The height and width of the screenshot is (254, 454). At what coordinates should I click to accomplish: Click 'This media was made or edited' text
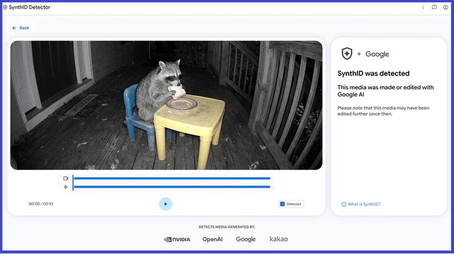tap(385, 91)
